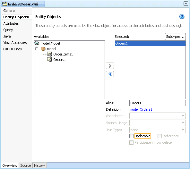Click the model.Model application module icon
This screenshot has height=169, width=190.
(37, 43)
